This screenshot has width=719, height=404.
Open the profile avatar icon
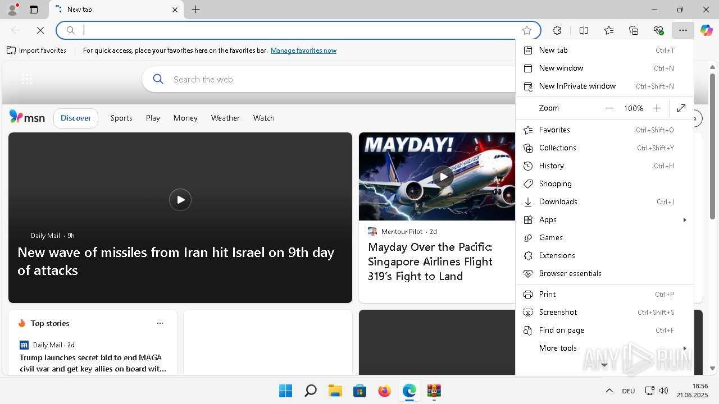click(12, 9)
